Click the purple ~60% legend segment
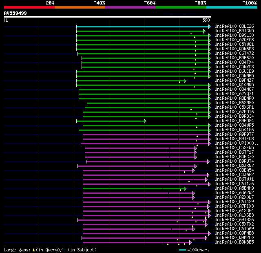This screenshot has height=253, width=261. point(130,7)
